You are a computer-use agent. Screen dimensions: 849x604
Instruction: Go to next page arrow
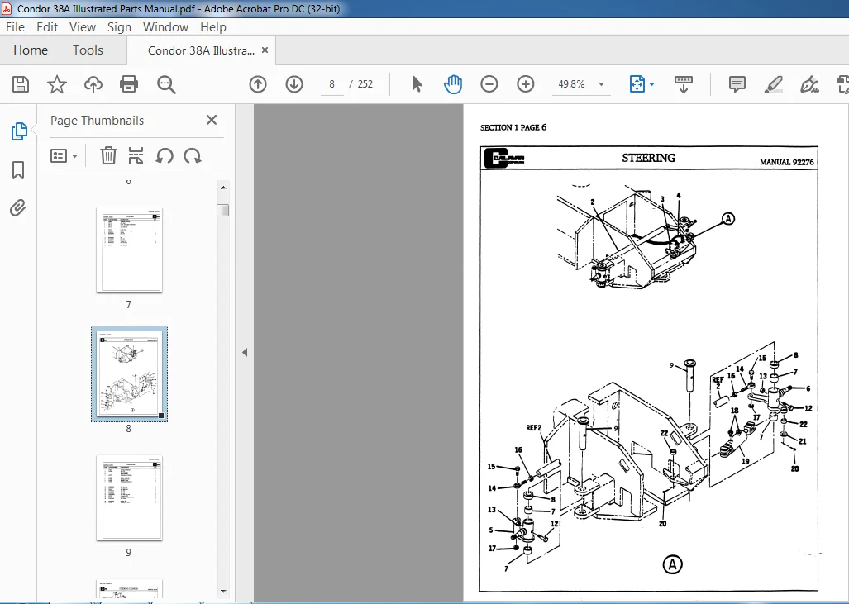[294, 84]
